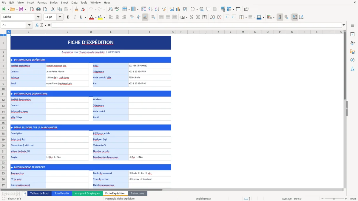358x201 pixels.
Task: Run the Spelling check icon
Action: (x=117, y=9)
